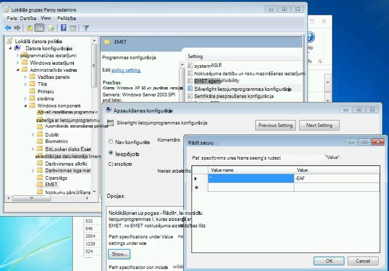Click the Biometrics folder icon
Viewport: 389px width, 271px height.
(x=40, y=141)
